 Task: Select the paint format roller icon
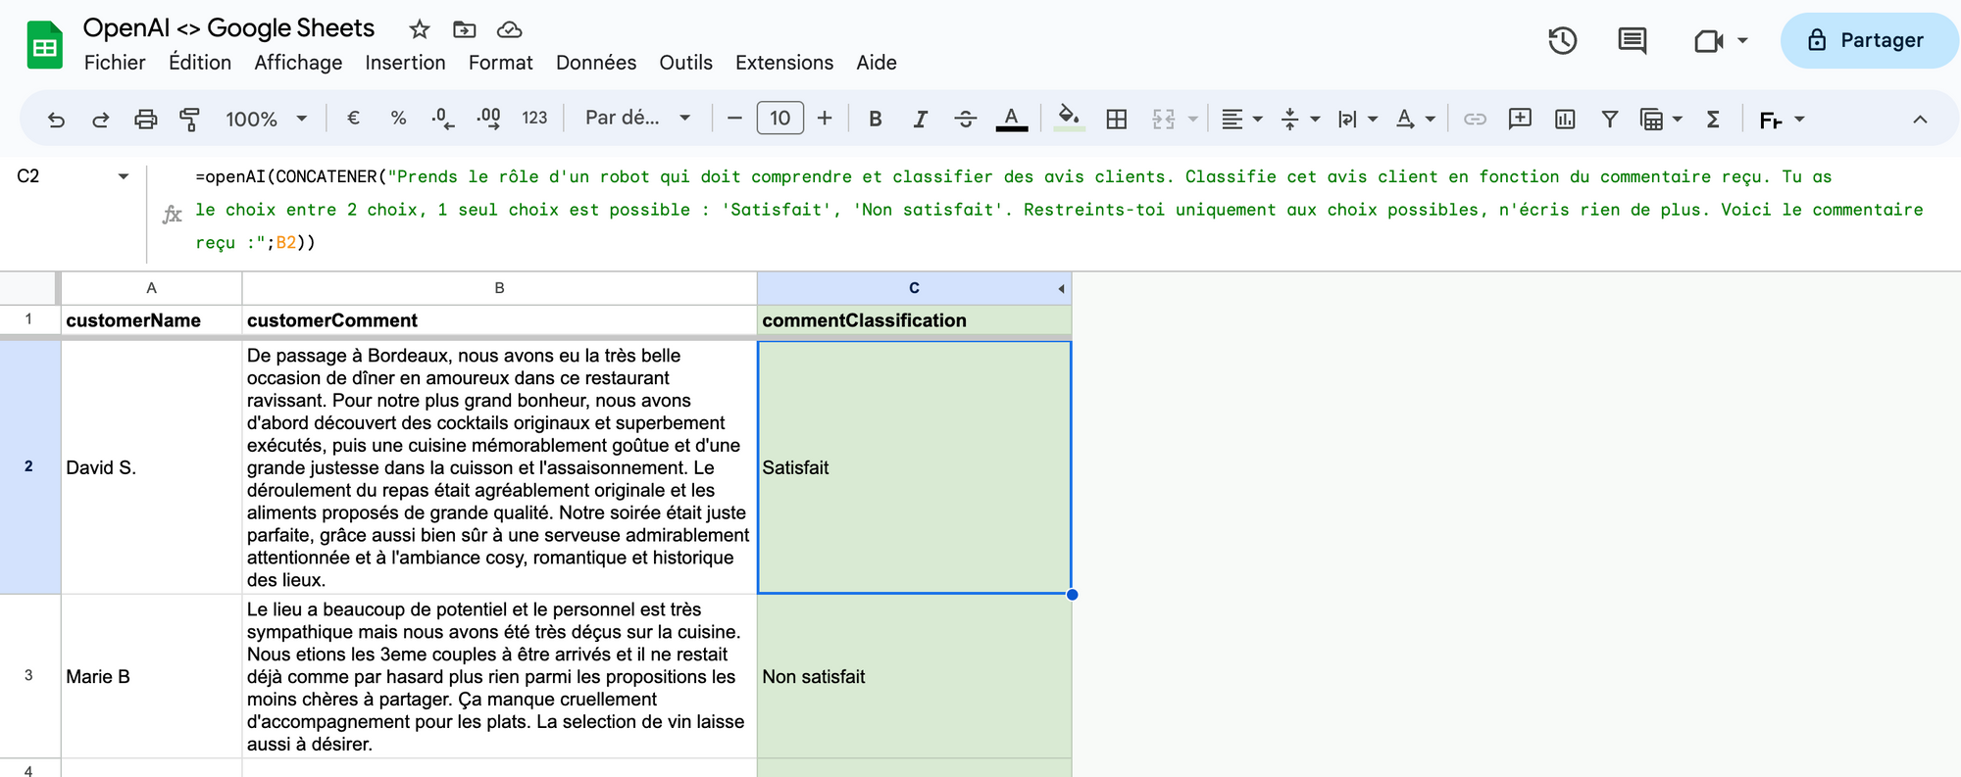[x=189, y=120]
